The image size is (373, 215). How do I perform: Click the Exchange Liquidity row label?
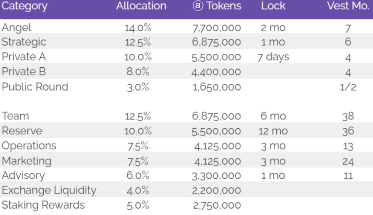pyautogui.click(x=49, y=190)
